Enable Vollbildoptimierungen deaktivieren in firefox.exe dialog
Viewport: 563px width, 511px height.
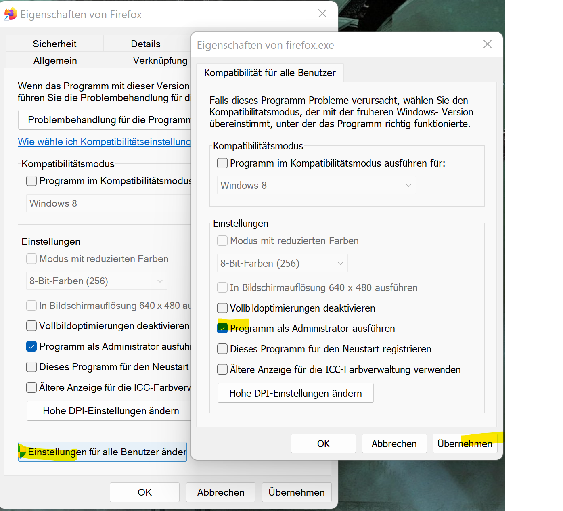click(x=222, y=308)
